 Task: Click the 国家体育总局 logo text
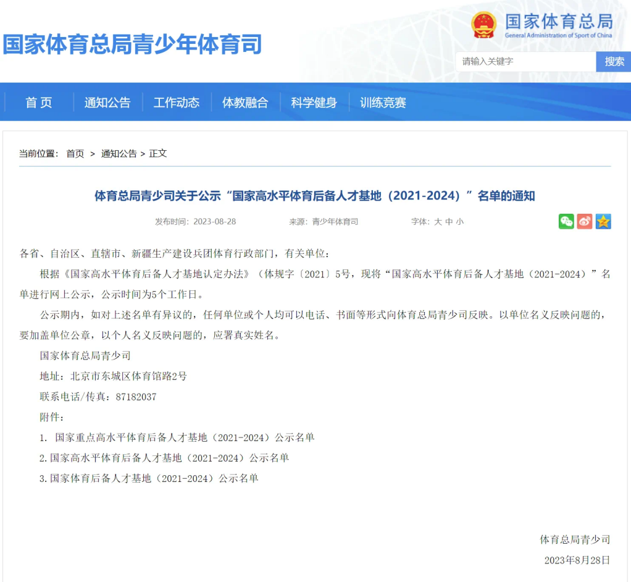[559, 22]
